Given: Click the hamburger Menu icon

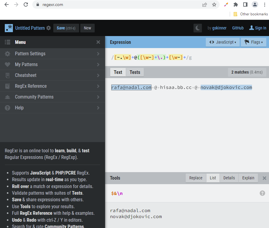Looking at the screenshot, I should [7, 42].
